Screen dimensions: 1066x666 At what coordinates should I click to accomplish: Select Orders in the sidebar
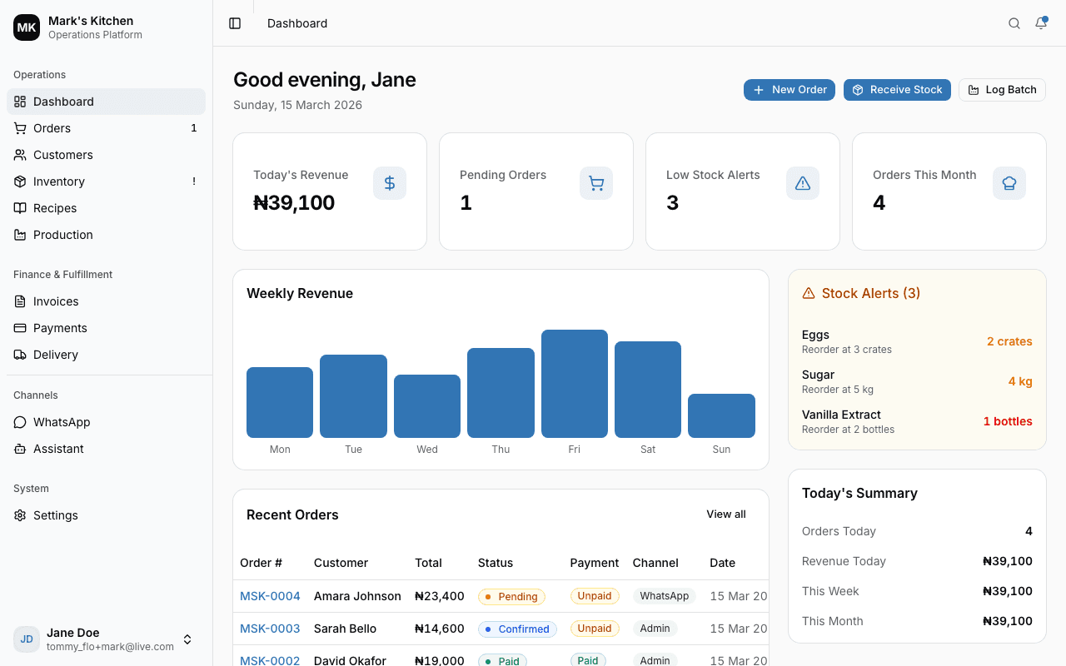click(53, 128)
